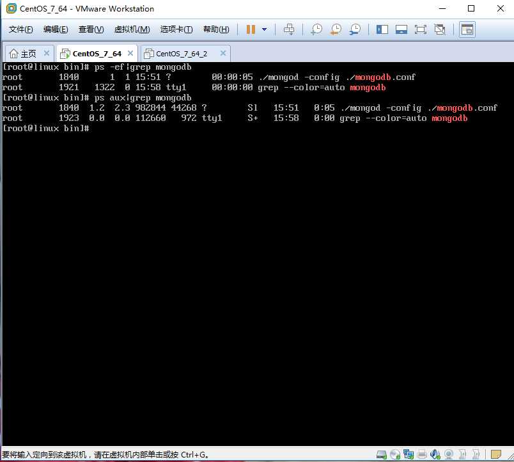Click PID 1840 in ps -ef output
Screen dimensions: 514x462
(69, 77)
